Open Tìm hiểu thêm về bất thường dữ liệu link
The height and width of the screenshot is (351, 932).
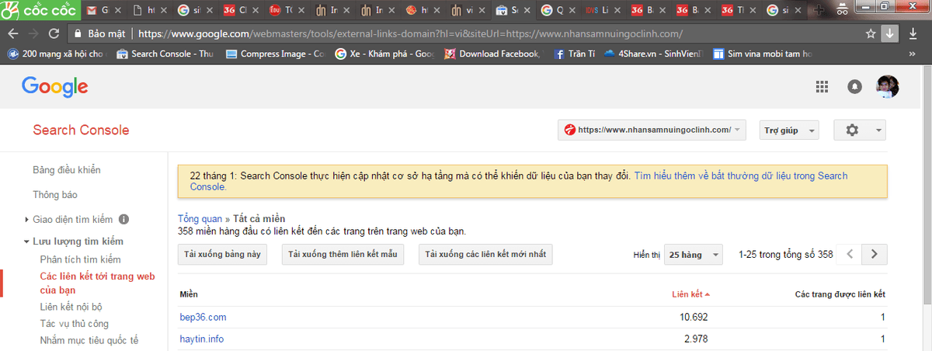pyautogui.click(x=519, y=182)
